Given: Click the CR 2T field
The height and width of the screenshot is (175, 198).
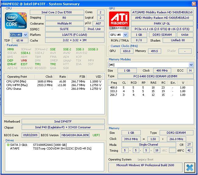Looking at the screenshot, I should (x=189, y=145).
